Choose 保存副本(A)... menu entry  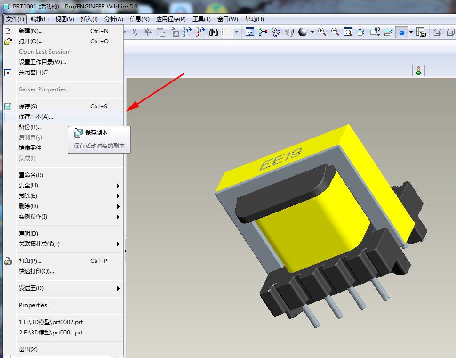point(64,117)
